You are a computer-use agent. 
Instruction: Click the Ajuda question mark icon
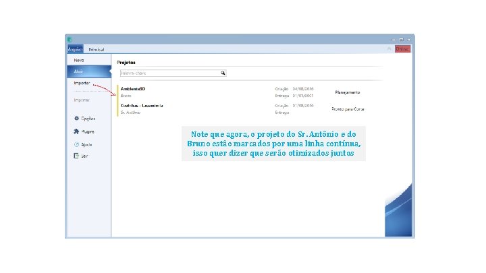pyautogui.click(x=76, y=144)
